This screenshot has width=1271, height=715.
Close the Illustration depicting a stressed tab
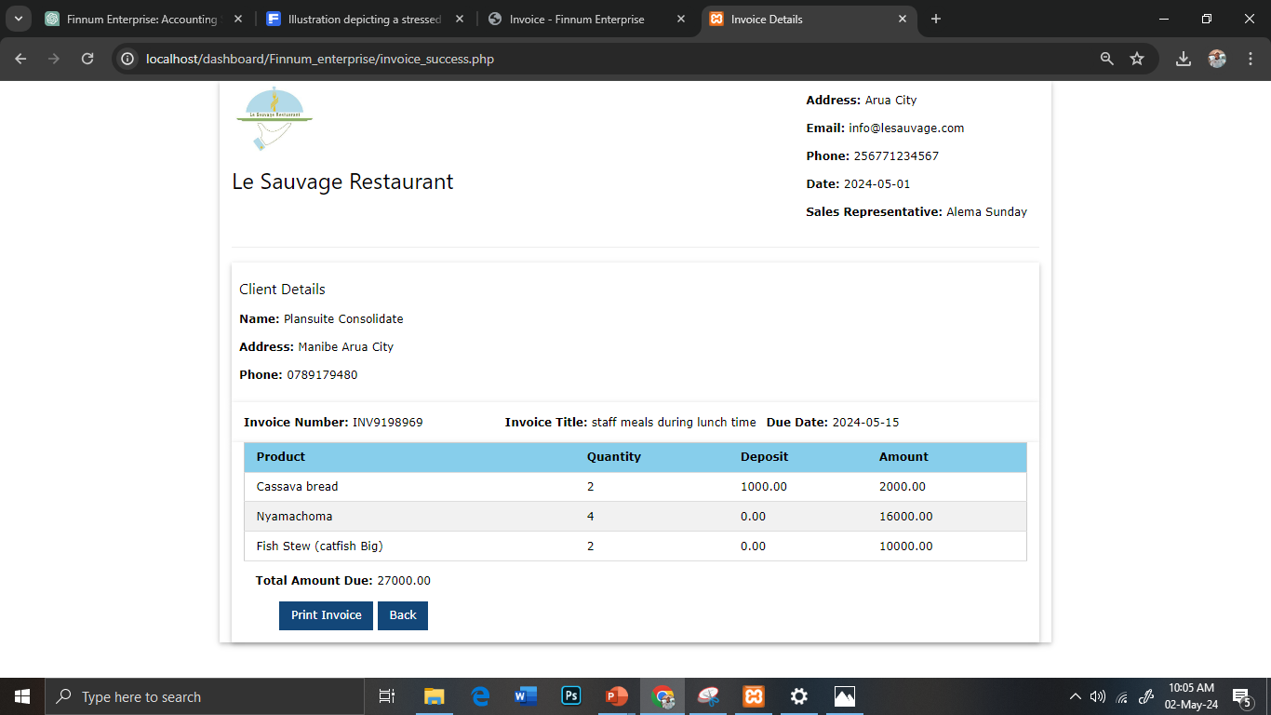pos(460,19)
